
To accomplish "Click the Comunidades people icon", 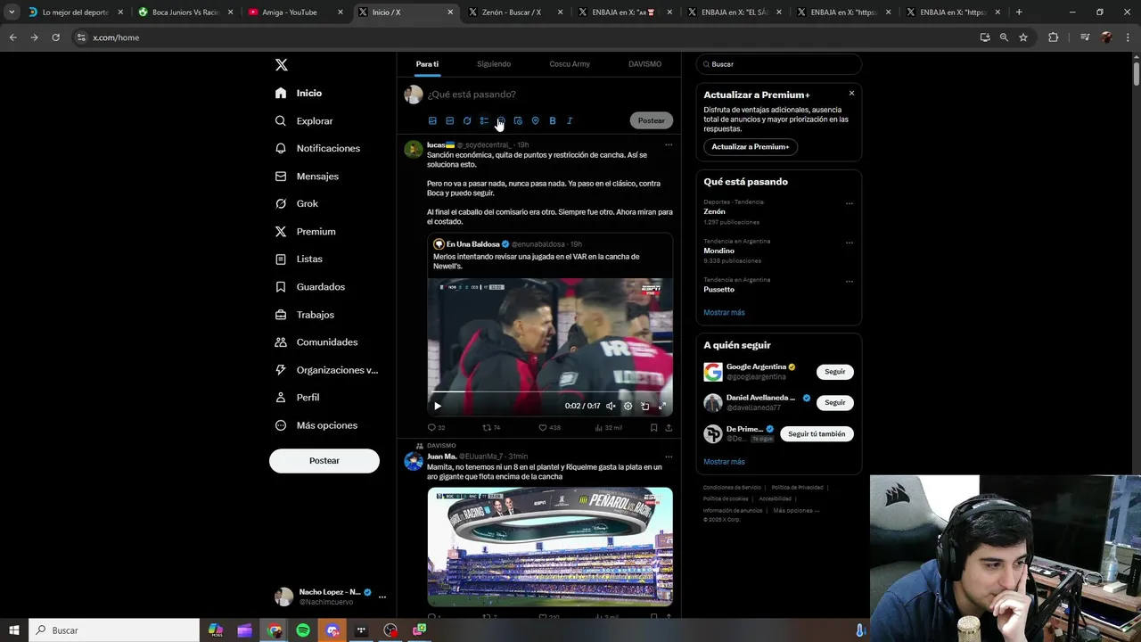I will point(281,342).
